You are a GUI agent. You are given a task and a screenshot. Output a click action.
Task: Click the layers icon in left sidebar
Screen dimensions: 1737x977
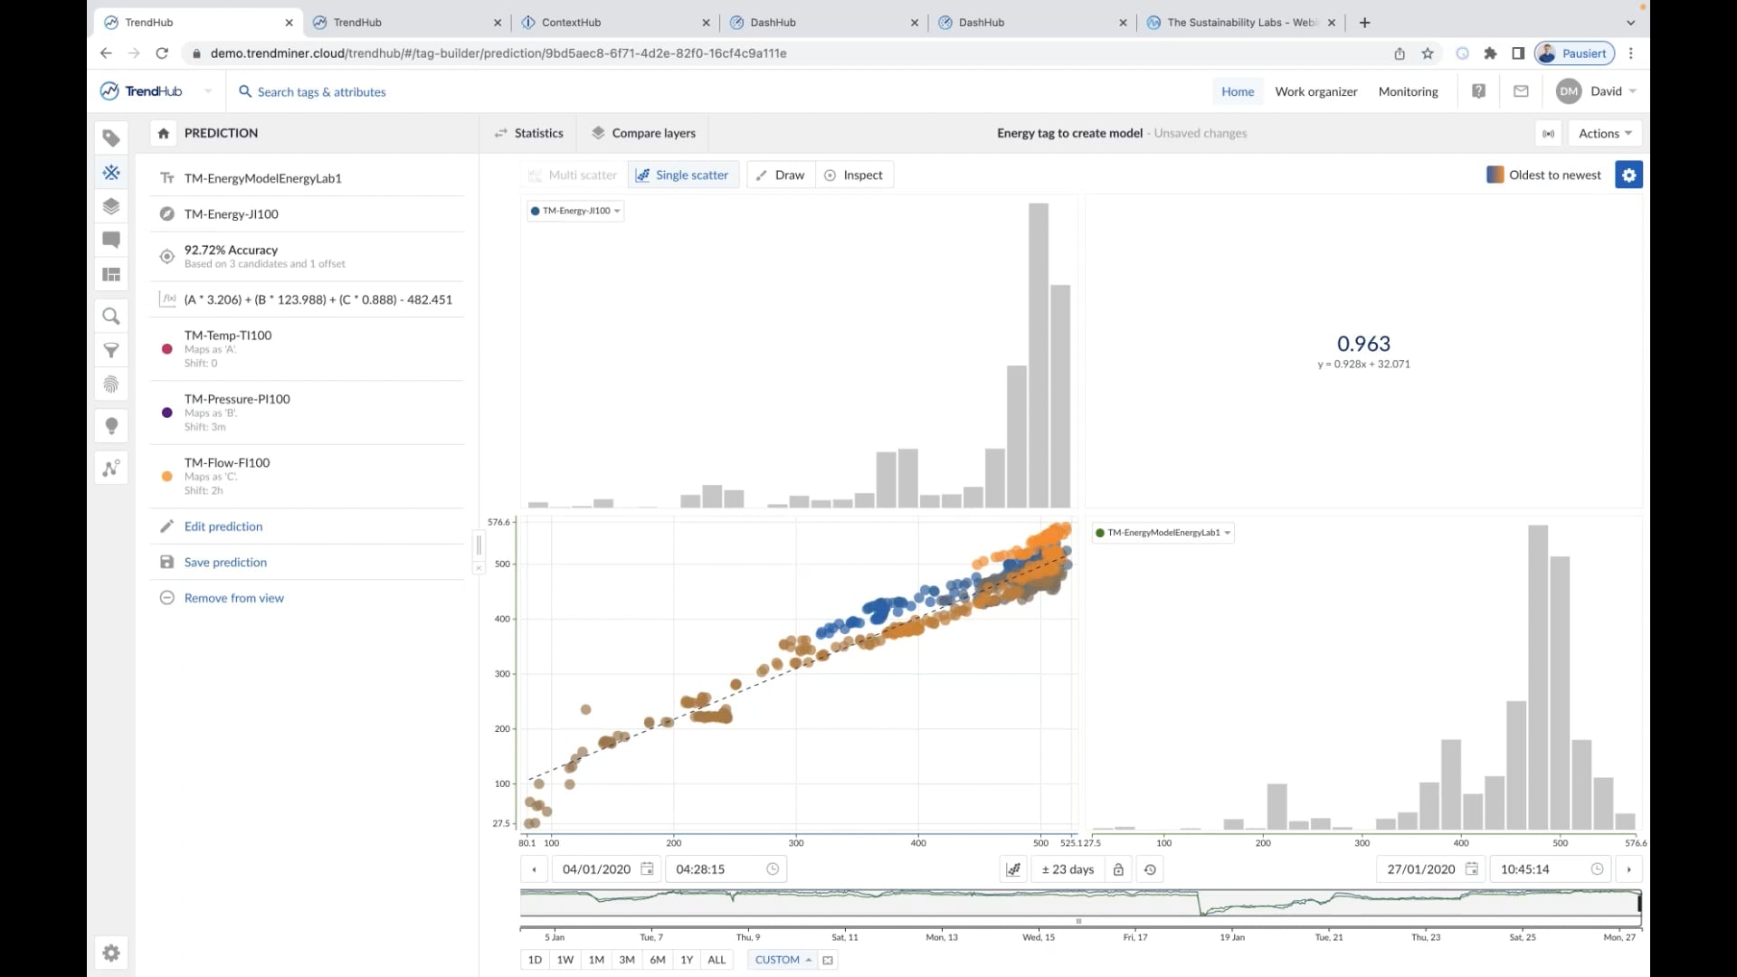(x=111, y=206)
